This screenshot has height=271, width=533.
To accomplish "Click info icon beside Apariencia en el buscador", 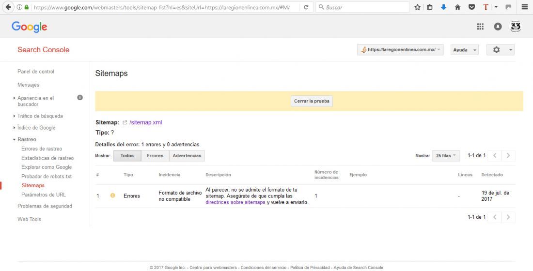I will coord(80,97).
